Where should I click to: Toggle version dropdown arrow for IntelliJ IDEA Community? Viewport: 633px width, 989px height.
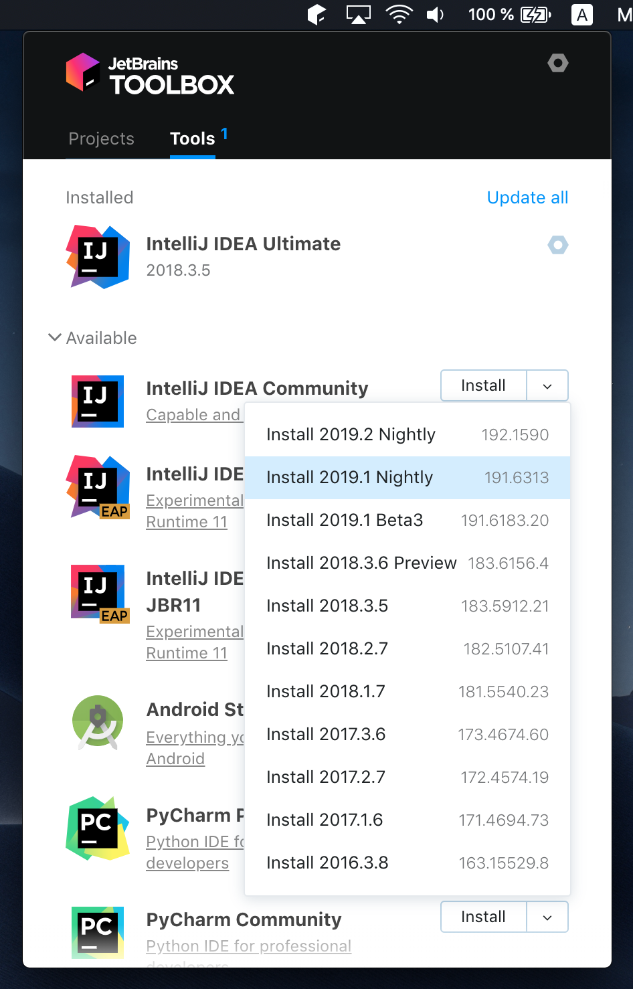[x=547, y=386]
